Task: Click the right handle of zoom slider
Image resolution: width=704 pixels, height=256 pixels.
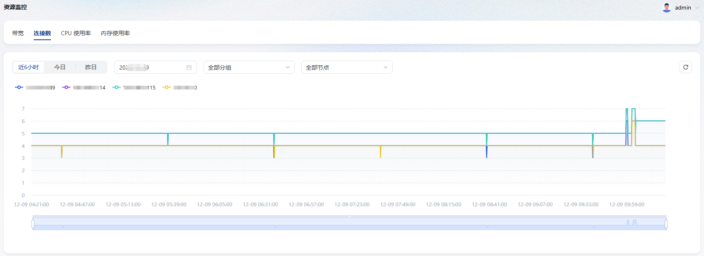Action: (666, 224)
